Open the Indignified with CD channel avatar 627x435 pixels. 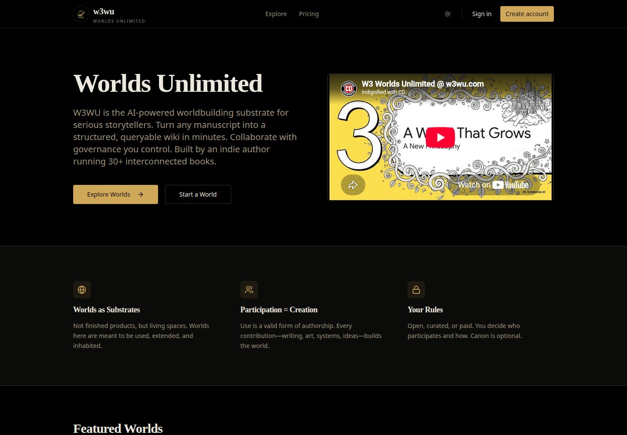348,88
